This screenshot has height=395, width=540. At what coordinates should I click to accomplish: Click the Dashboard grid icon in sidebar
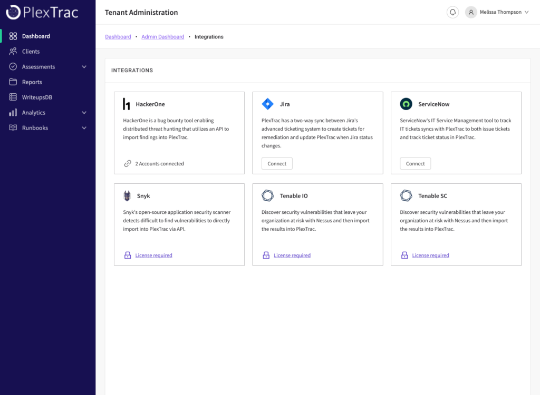tap(13, 36)
